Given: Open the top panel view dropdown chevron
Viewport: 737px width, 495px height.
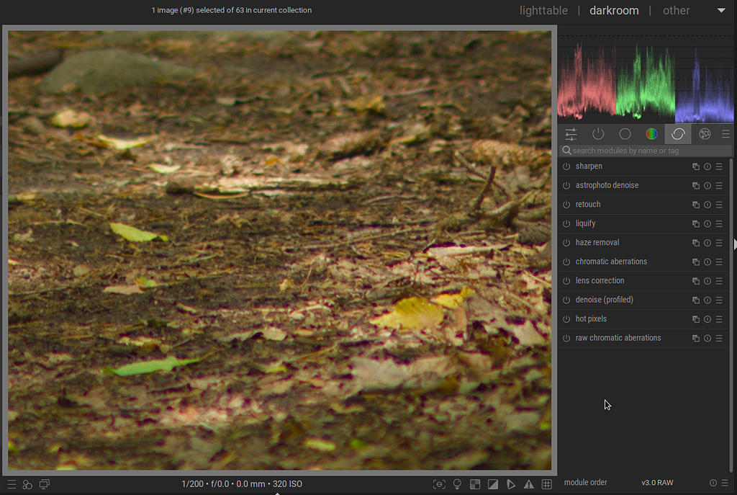Looking at the screenshot, I should pyautogui.click(x=721, y=11).
